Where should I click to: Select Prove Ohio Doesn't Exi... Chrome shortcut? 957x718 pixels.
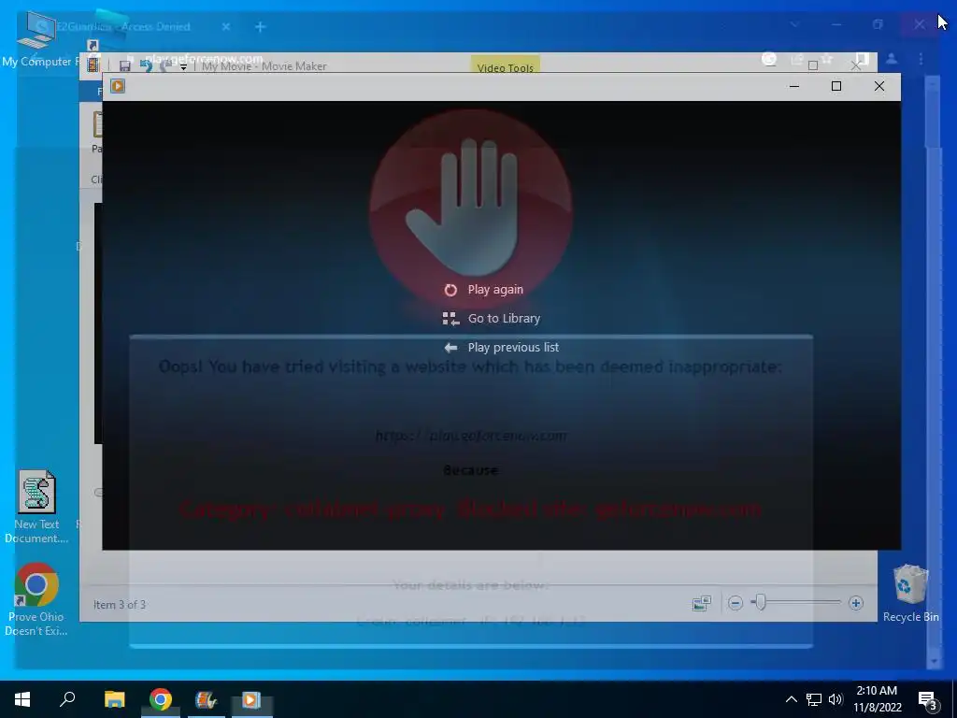36,599
